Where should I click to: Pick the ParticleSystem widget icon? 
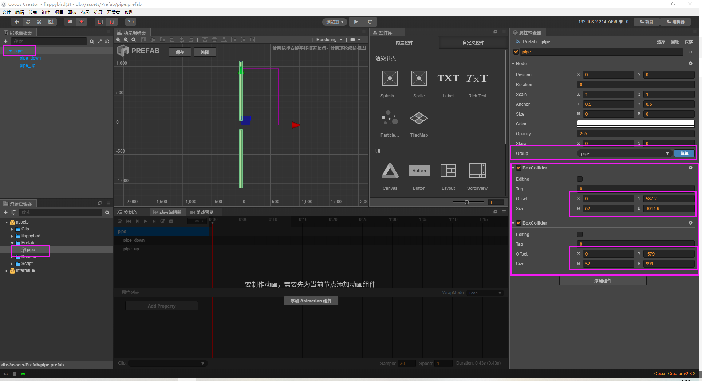390,118
